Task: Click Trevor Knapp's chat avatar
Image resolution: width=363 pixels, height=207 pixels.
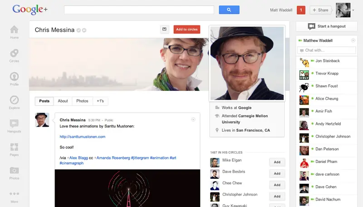Action: 304,75
